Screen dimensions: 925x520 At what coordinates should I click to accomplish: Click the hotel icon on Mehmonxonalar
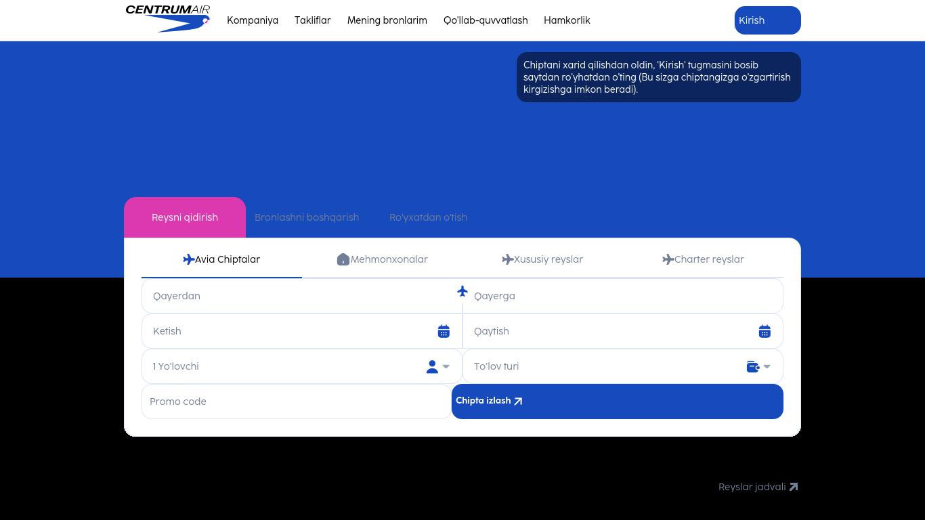click(x=343, y=259)
